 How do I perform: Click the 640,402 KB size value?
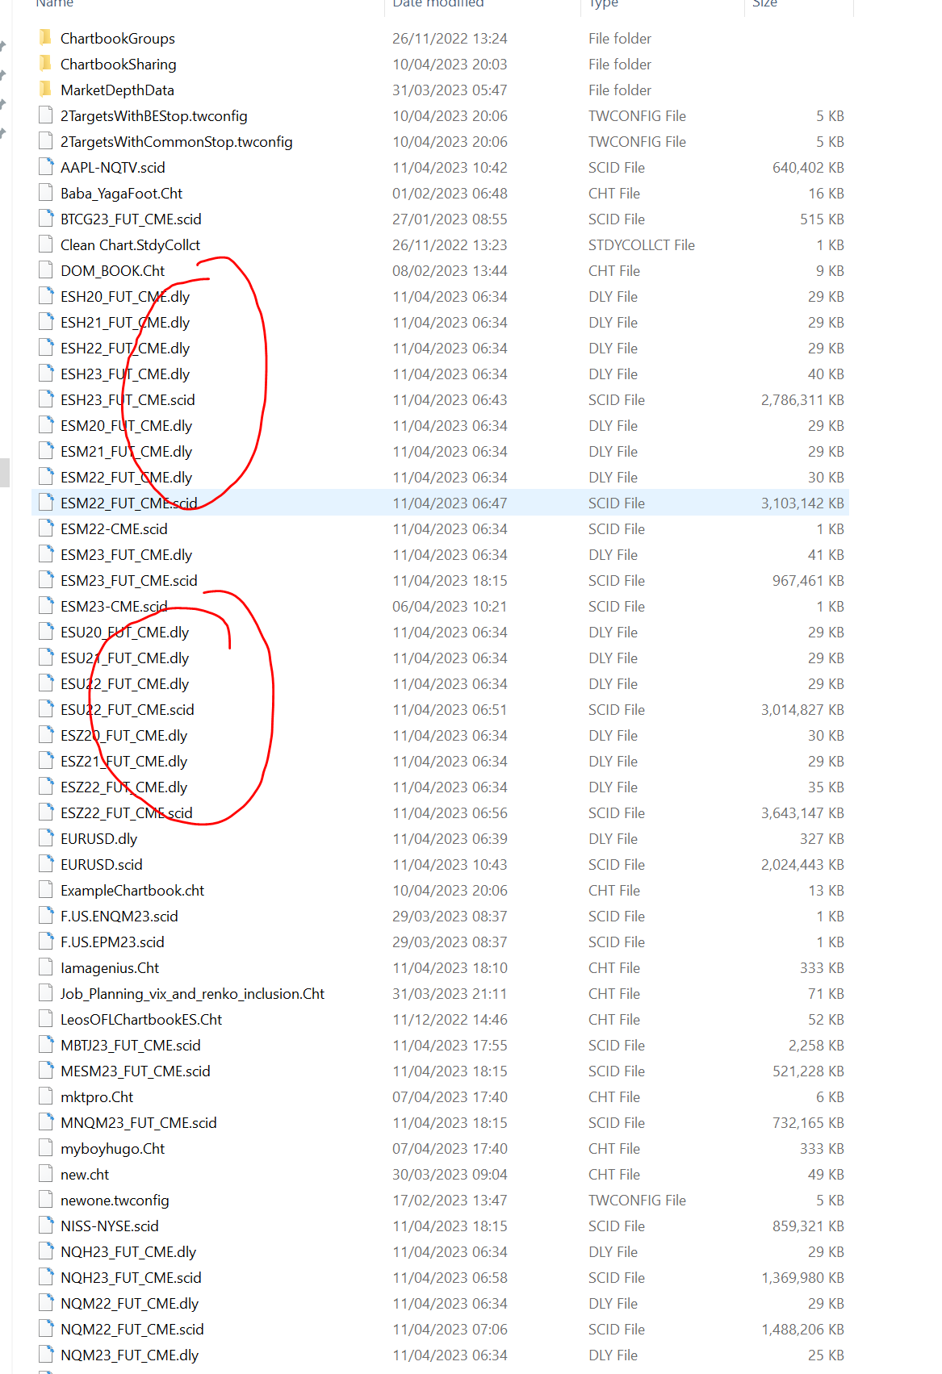pyautogui.click(x=808, y=167)
